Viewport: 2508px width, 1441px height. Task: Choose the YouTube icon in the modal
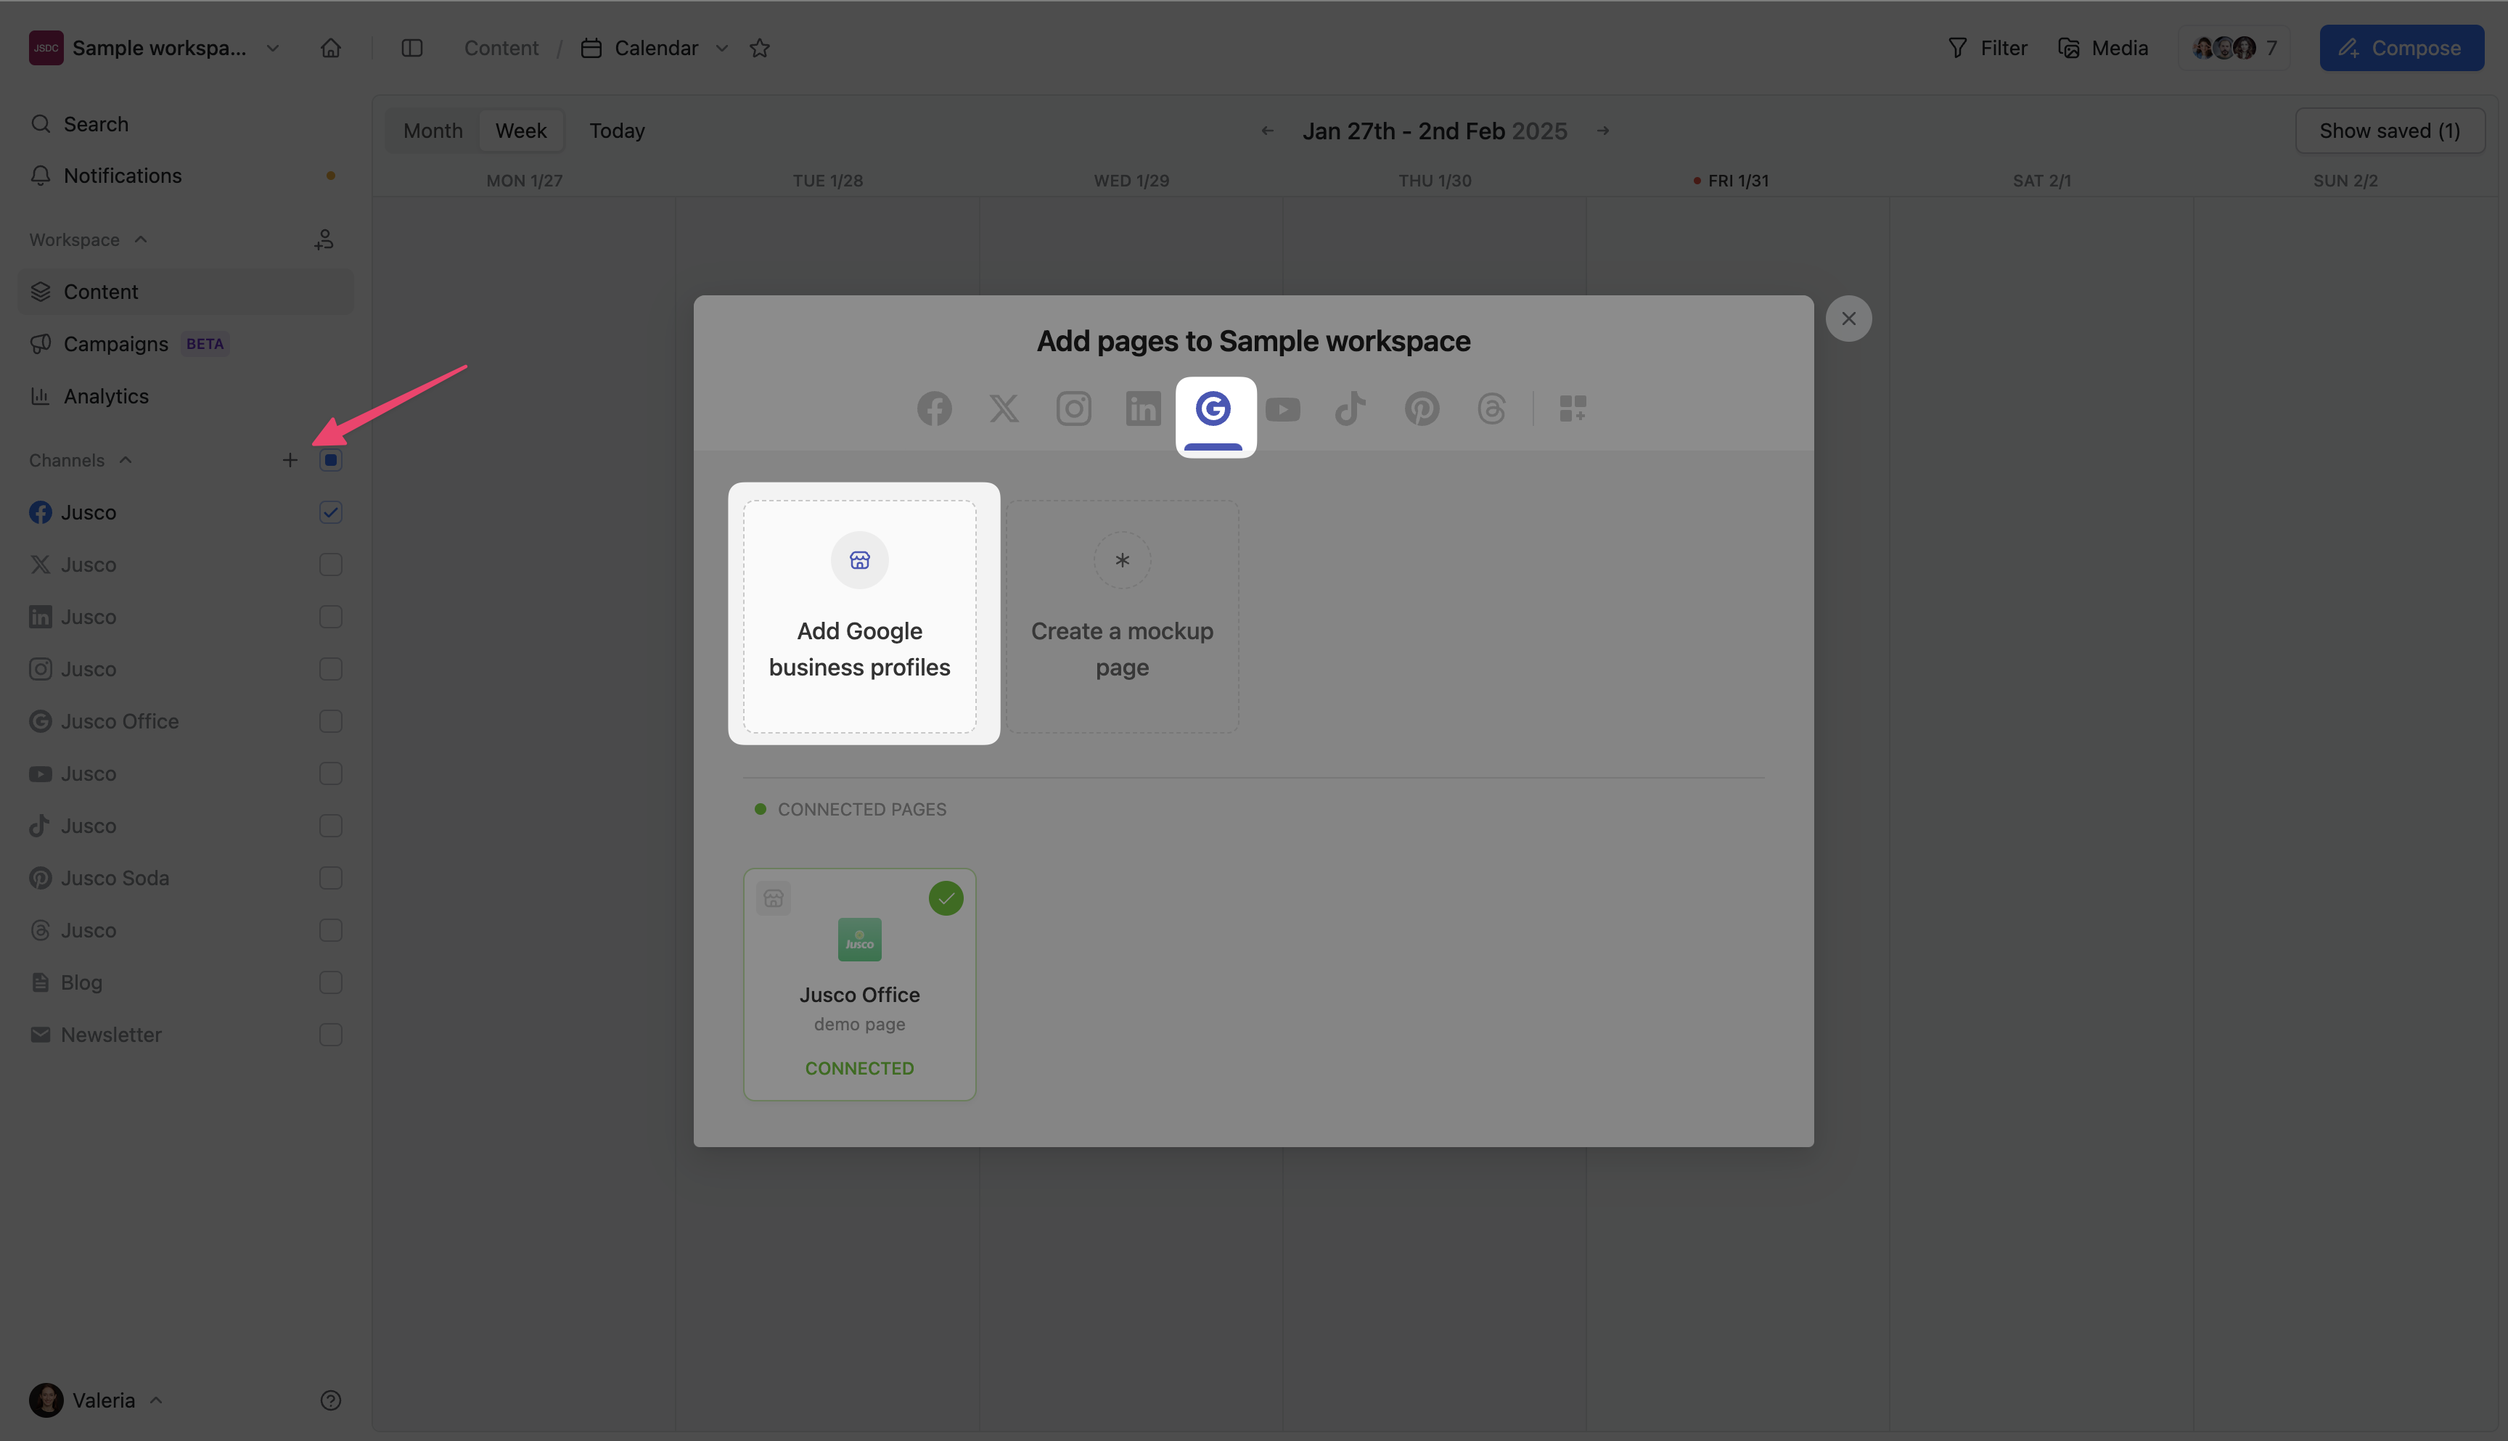1283,409
